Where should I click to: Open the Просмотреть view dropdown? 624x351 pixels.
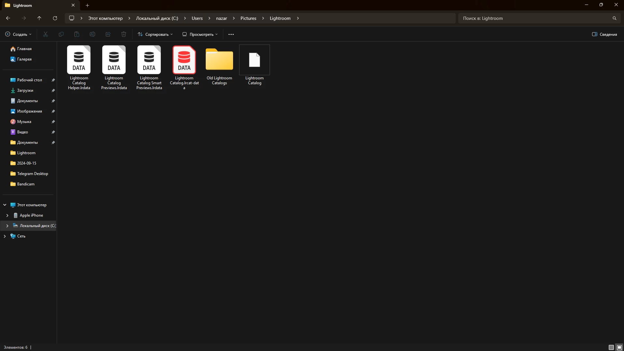(200, 34)
